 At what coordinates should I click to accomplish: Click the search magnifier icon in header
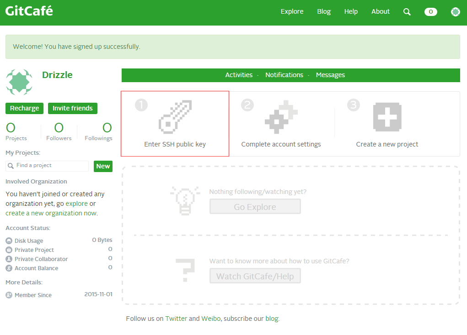[407, 12]
